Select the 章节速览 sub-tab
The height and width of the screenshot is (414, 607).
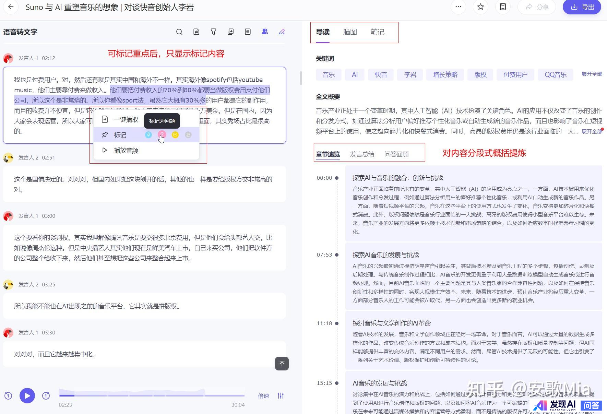[x=328, y=154]
